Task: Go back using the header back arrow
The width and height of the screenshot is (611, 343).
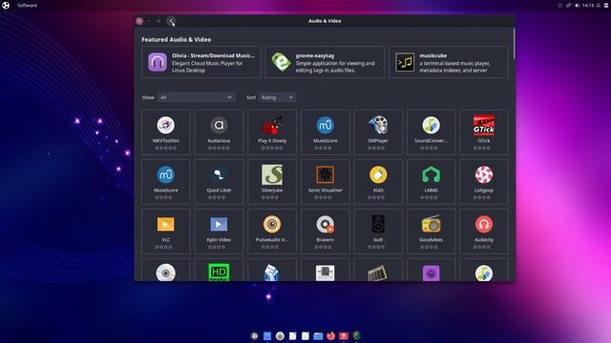Action: pyautogui.click(x=171, y=21)
